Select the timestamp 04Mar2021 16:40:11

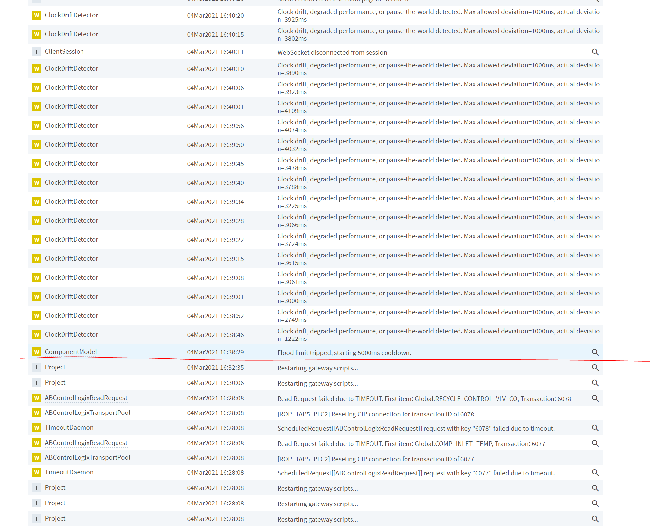coord(215,52)
